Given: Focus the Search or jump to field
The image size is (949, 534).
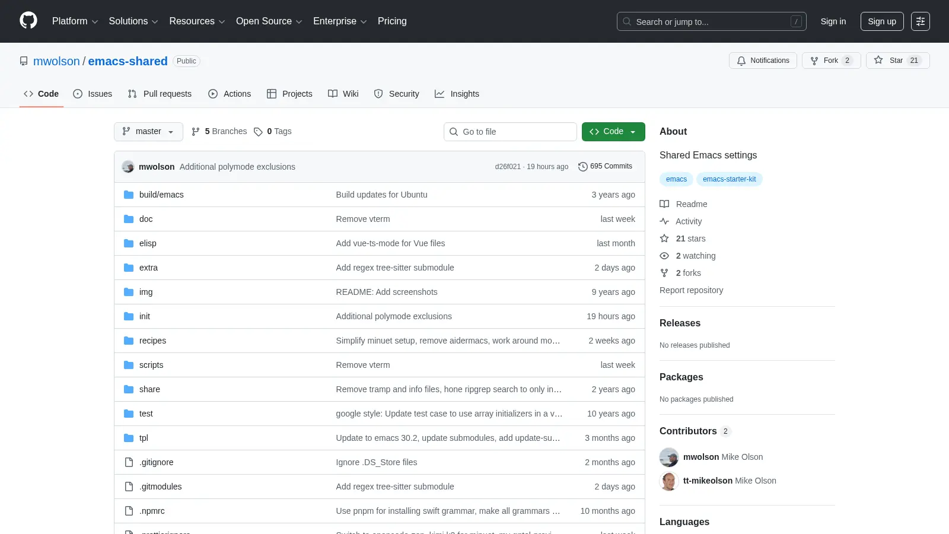Looking at the screenshot, I should click(712, 21).
